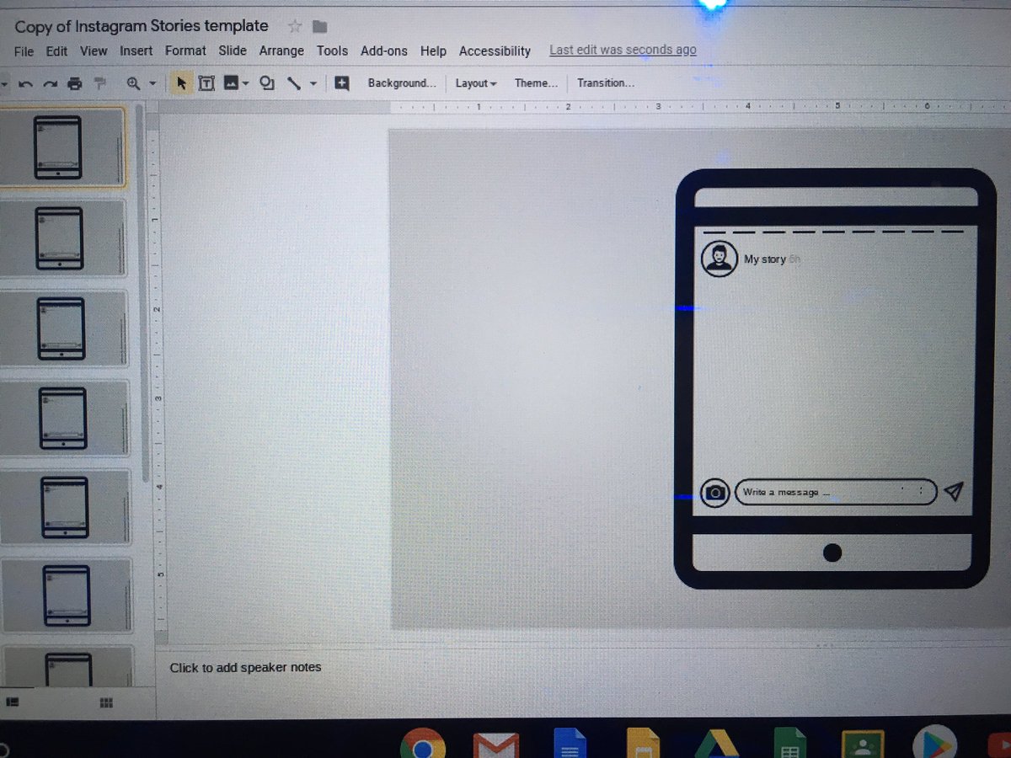Open Google Docs from the shelf

pyautogui.click(x=570, y=745)
